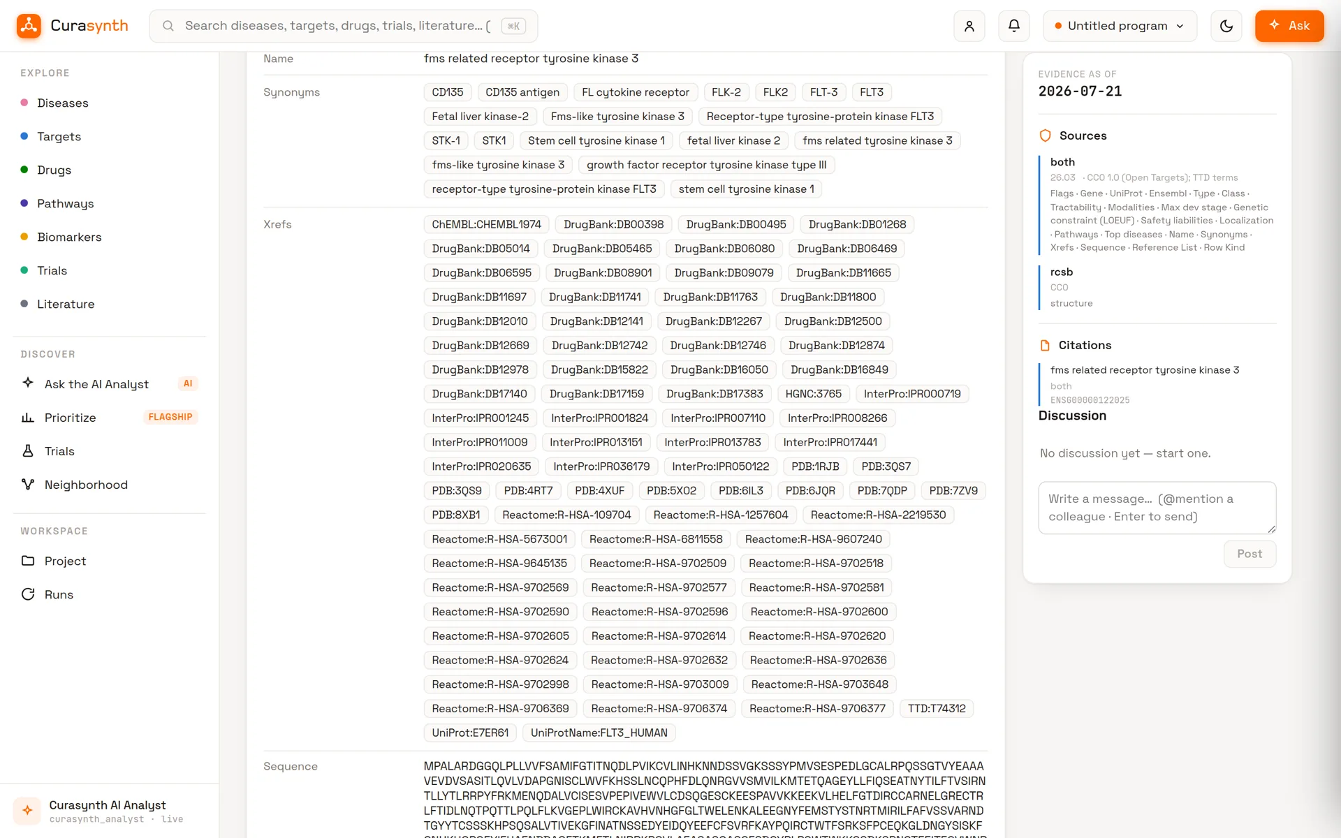The width and height of the screenshot is (1341, 838).
Task: Click the UniProtName:FLT3_HUMAN chip
Action: tap(599, 733)
